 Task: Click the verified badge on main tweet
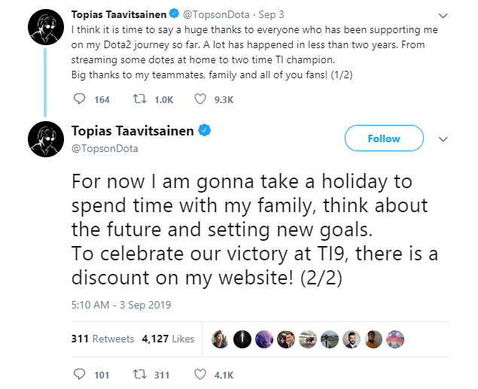(x=204, y=130)
